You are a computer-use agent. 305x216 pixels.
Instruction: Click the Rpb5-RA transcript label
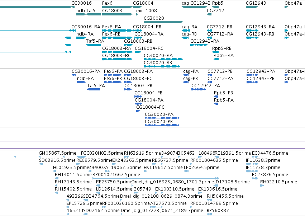(x=224, y=55)
